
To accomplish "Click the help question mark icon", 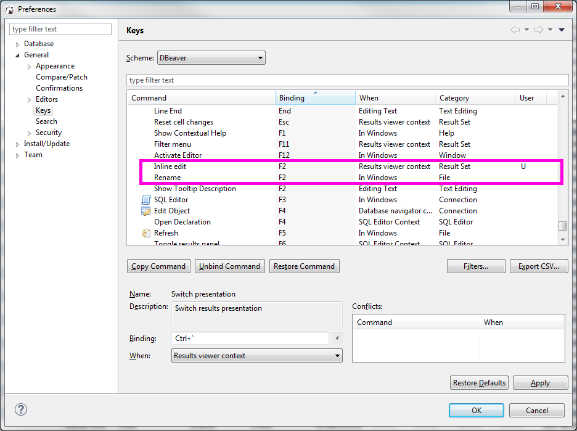I will (x=20, y=409).
